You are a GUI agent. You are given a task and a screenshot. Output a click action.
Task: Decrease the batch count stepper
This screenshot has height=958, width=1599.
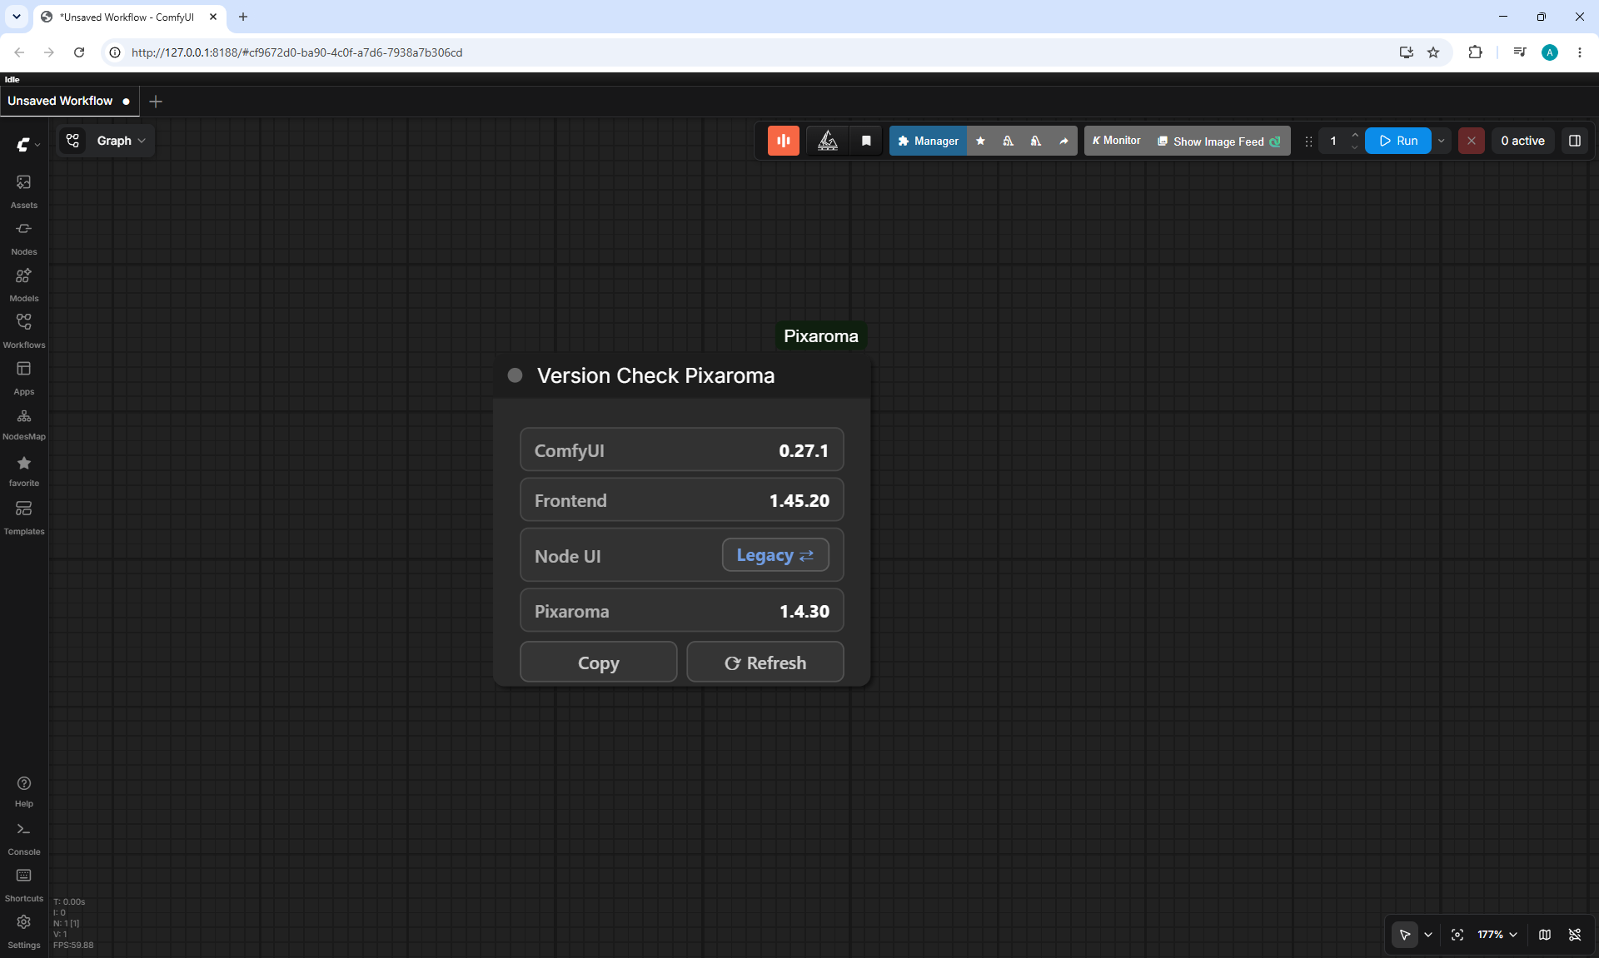1355,147
